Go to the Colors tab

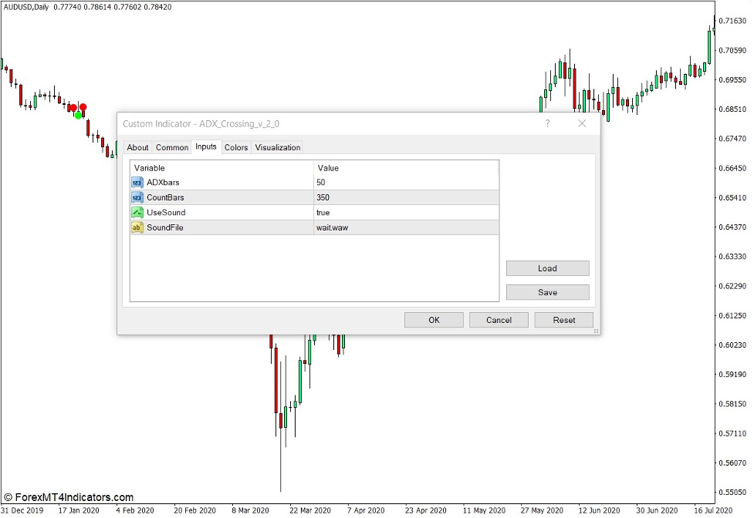tap(236, 147)
